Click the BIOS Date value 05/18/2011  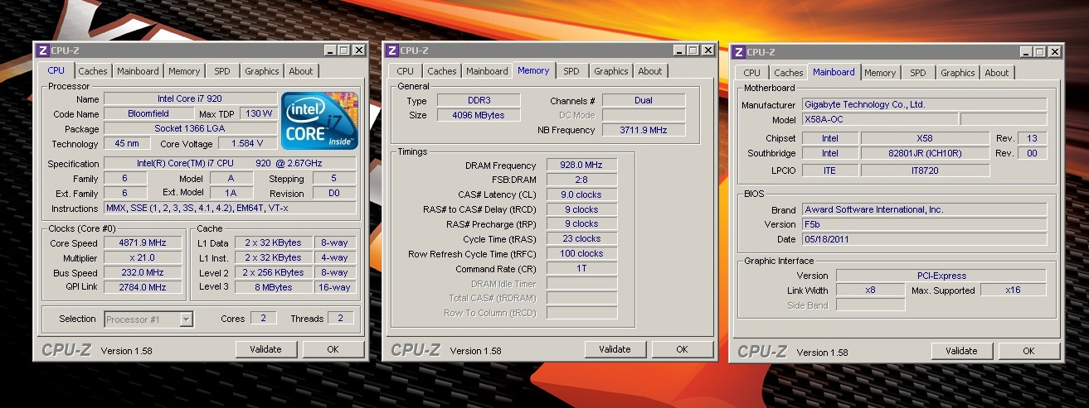coord(924,239)
